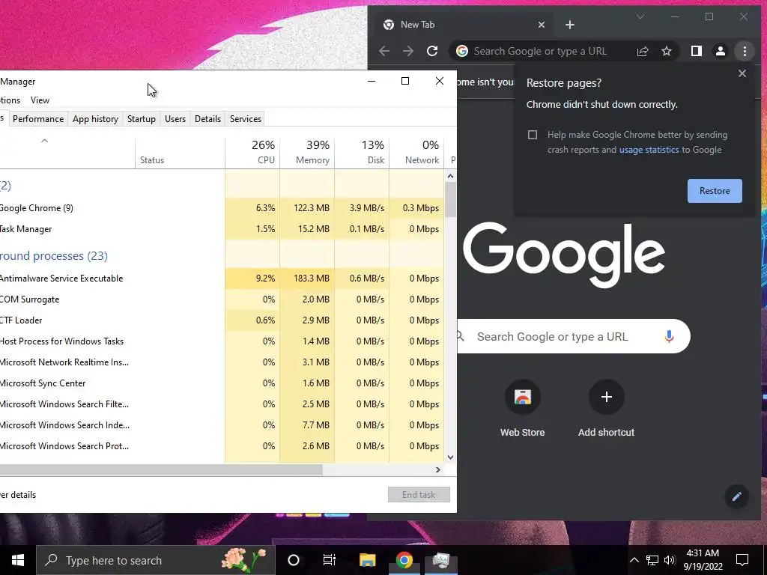Open the App history tab

click(x=95, y=119)
